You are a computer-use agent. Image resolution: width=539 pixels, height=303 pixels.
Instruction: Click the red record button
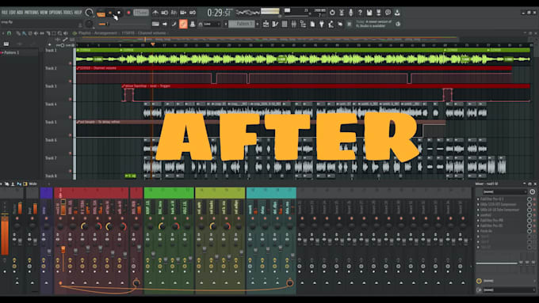pyautogui.click(x=128, y=13)
